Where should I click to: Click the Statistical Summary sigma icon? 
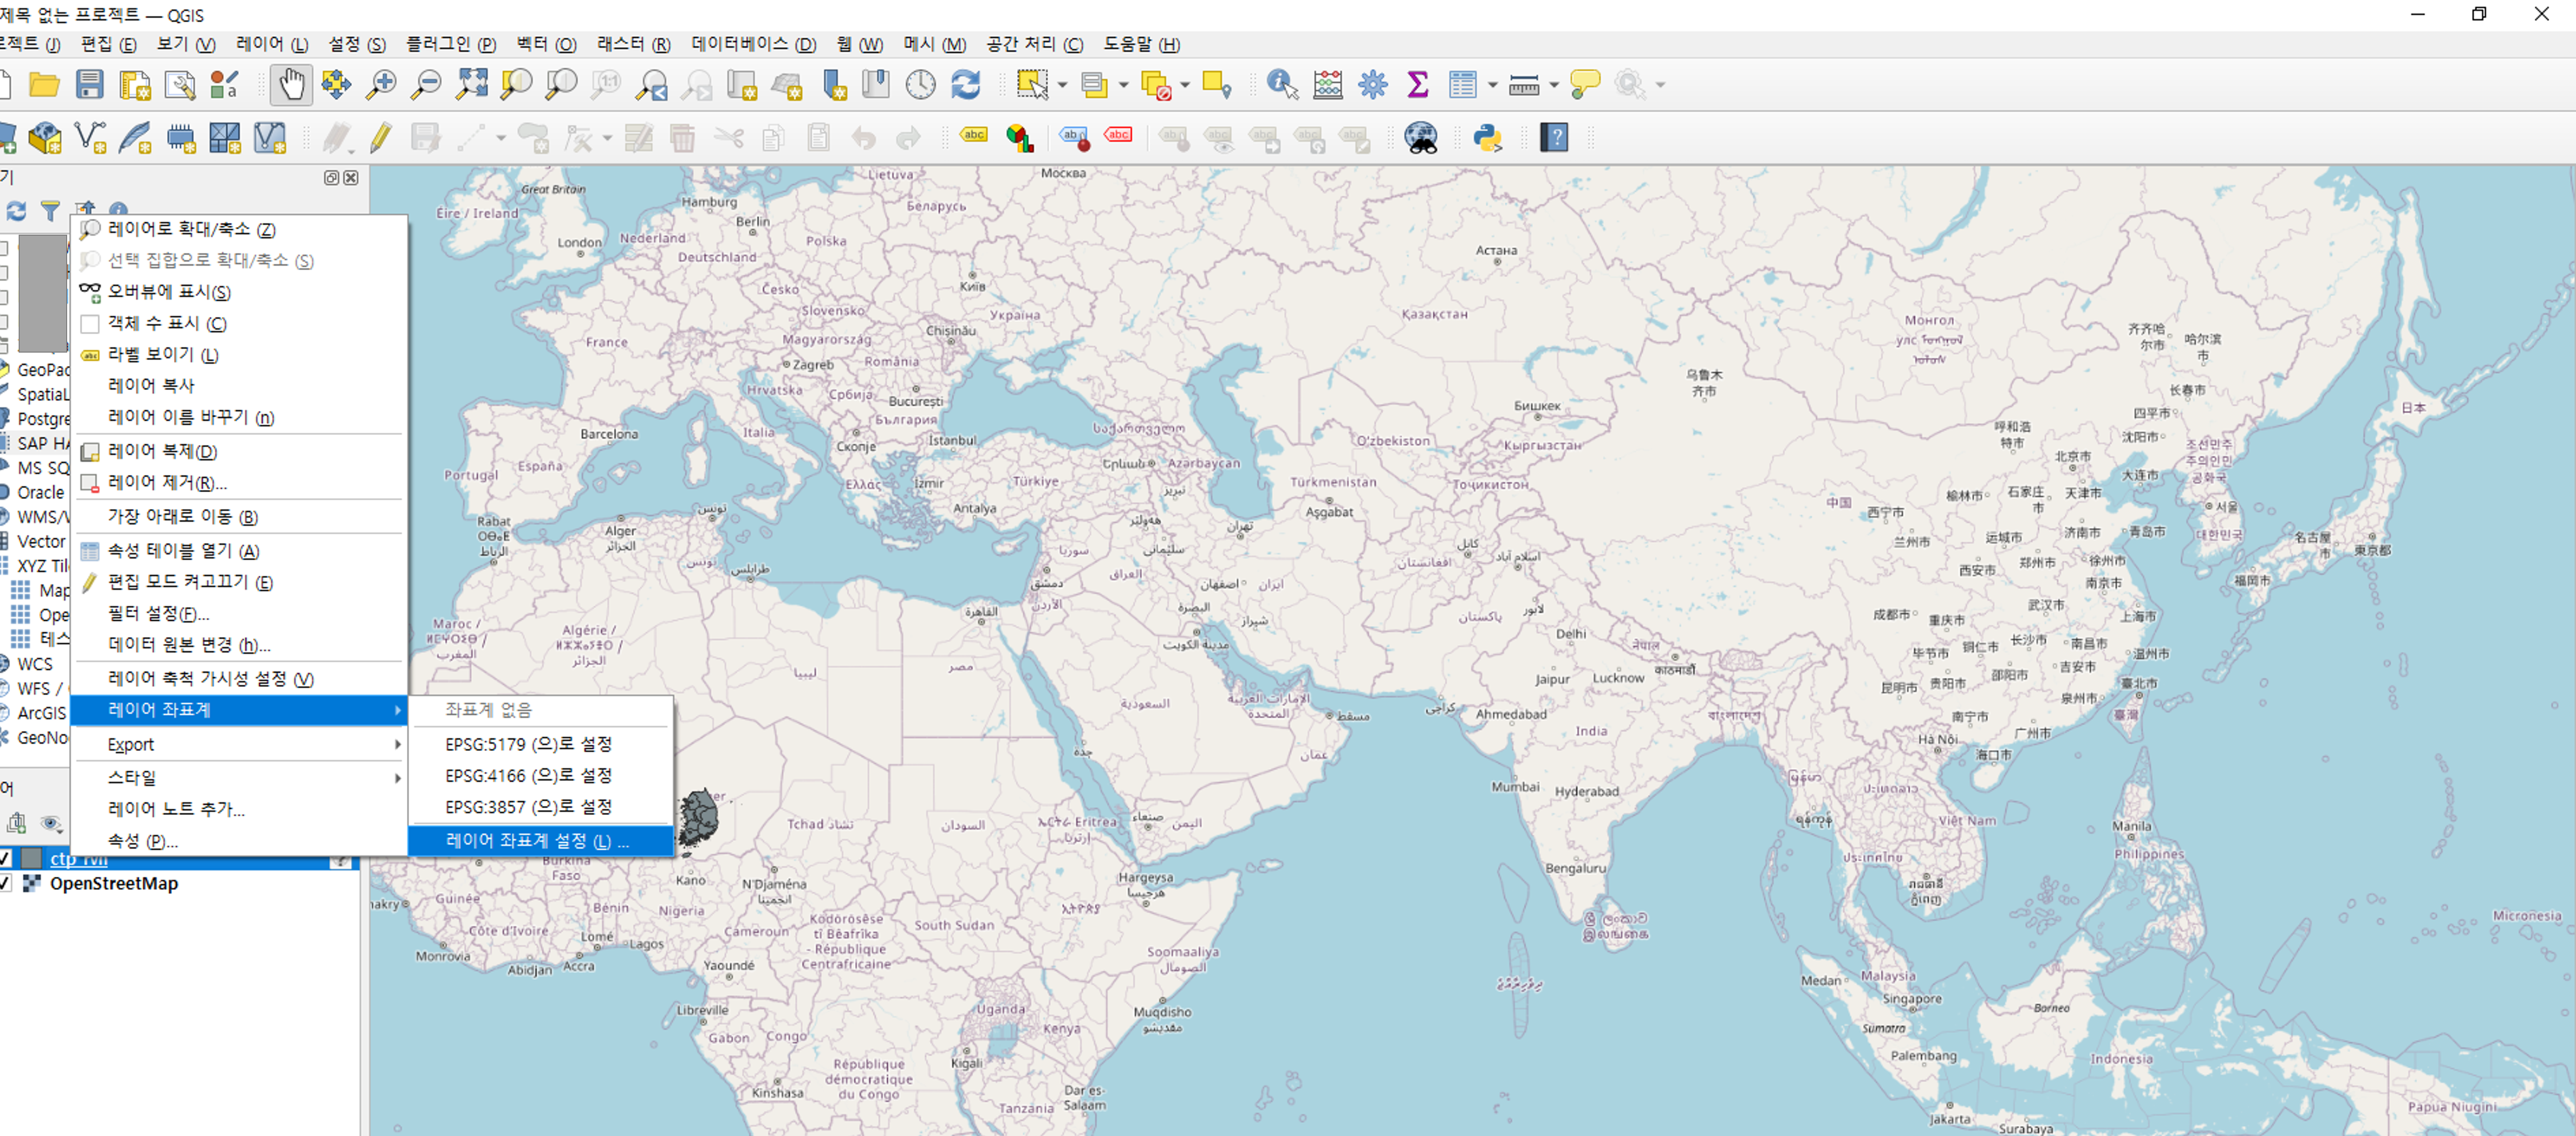pos(1417,85)
